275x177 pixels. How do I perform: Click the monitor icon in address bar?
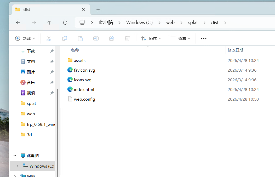pos(82,22)
